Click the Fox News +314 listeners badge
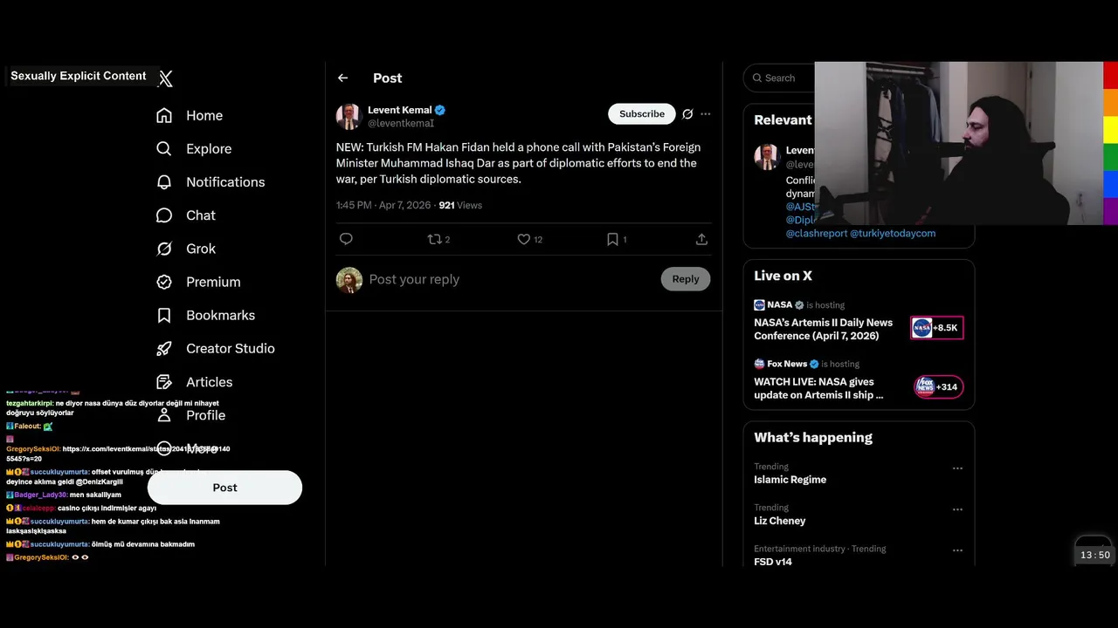This screenshot has height=628, width=1118. coord(938,386)
